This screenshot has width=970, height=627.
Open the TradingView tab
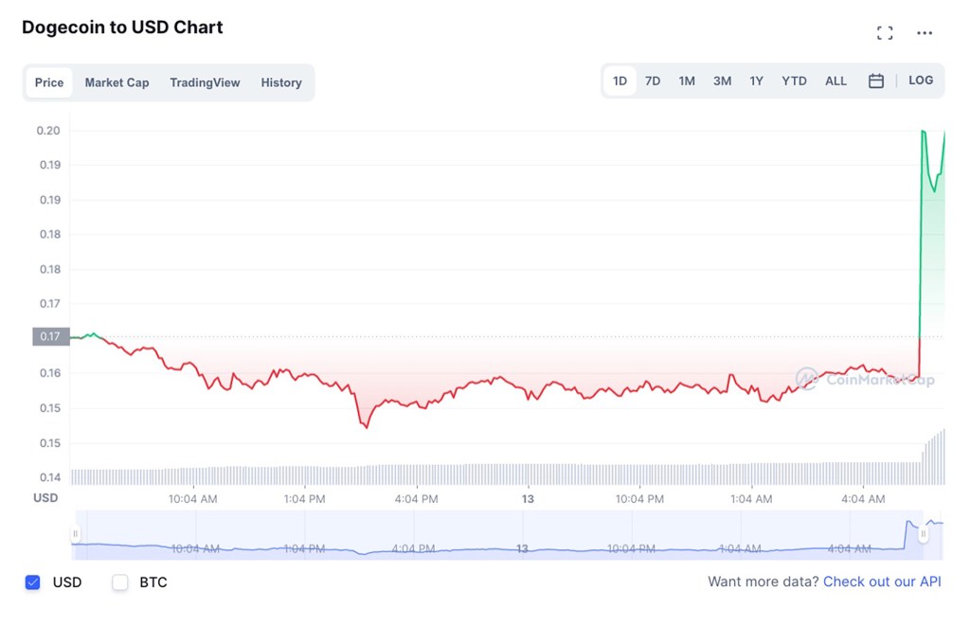[x=205, y=82]
